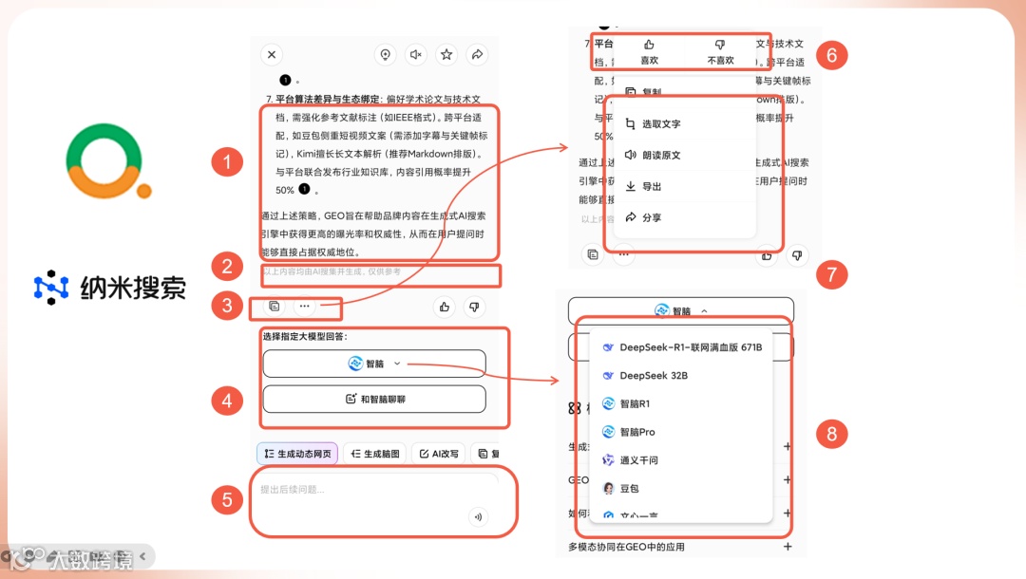Viewport: 1026px width, 579px height.
Task: Expand the row starting with 生成 via plus
Action: tap(788, 446)
